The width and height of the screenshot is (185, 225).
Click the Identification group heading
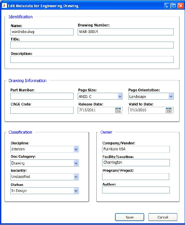(21, 17)
